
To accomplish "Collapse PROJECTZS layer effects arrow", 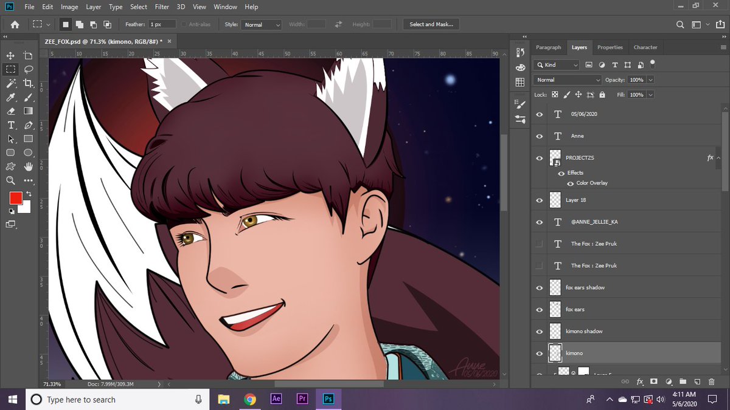I will coord(718,157).
